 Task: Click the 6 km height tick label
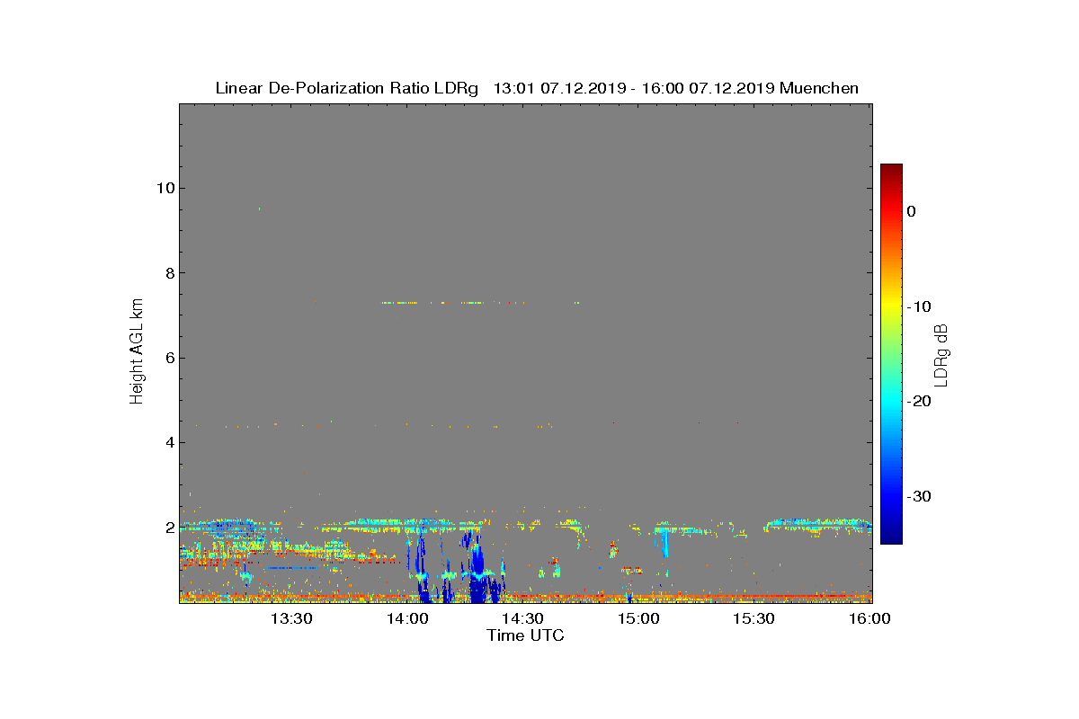pos(169,358)
